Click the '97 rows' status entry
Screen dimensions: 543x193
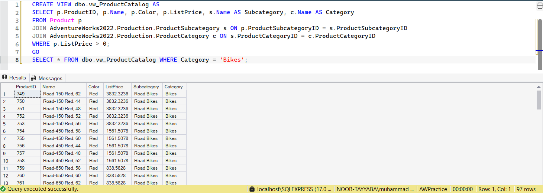click(526, 189)
